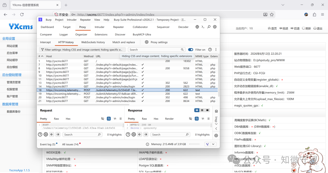
Task: Reload the browser page
Action: click(22, 15)
